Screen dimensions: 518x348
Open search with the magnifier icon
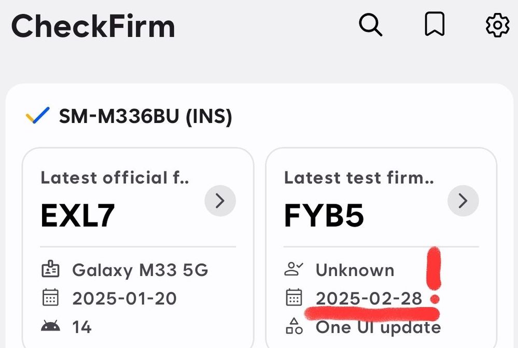point(370,24)
